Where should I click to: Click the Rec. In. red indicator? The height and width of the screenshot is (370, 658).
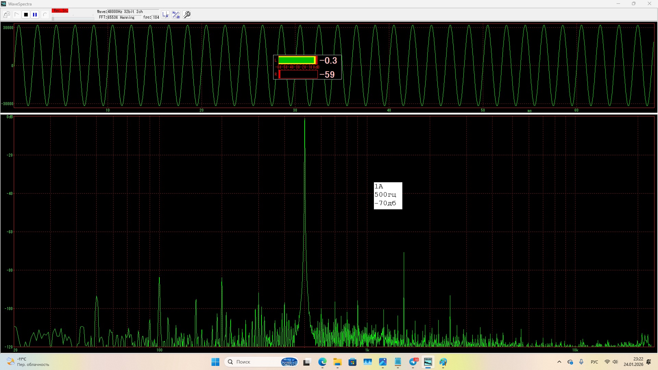[60, 11]
